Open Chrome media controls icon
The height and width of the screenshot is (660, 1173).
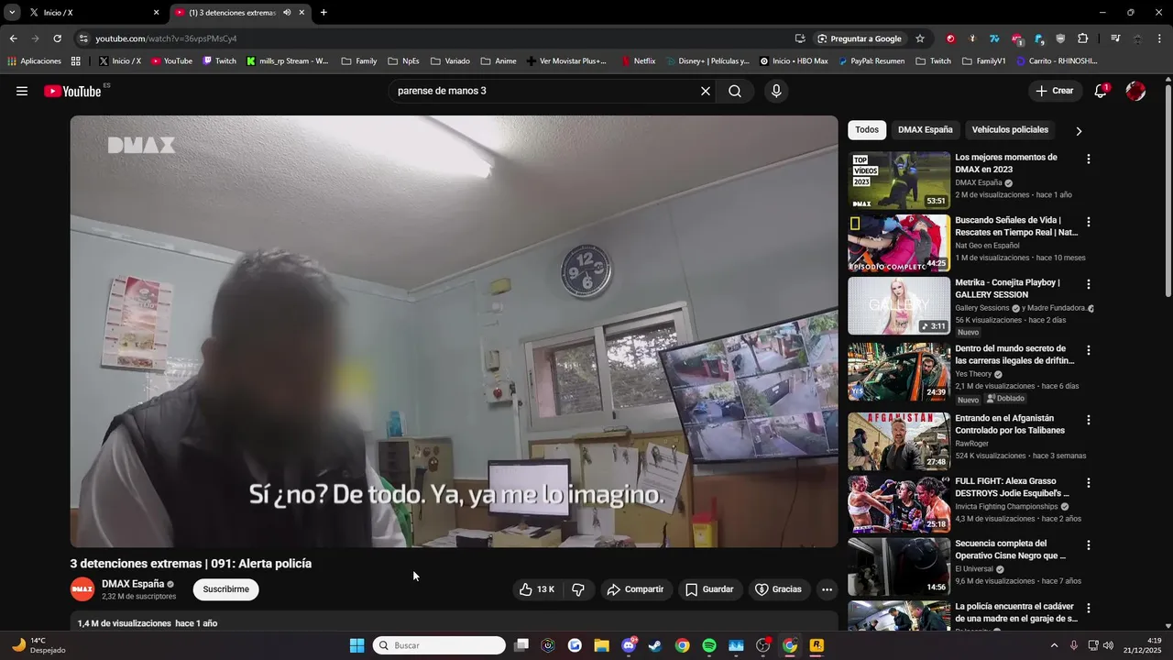pyautogui.click(x=1115, y=38)
